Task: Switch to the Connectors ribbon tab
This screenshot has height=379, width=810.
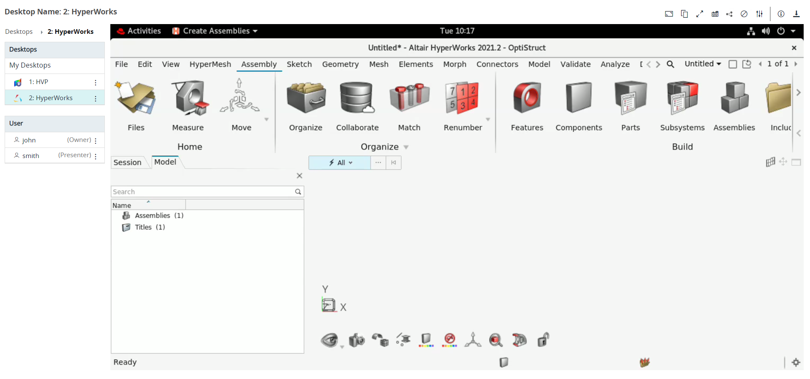Action: [x=497, y=64]
